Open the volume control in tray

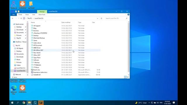158,103
